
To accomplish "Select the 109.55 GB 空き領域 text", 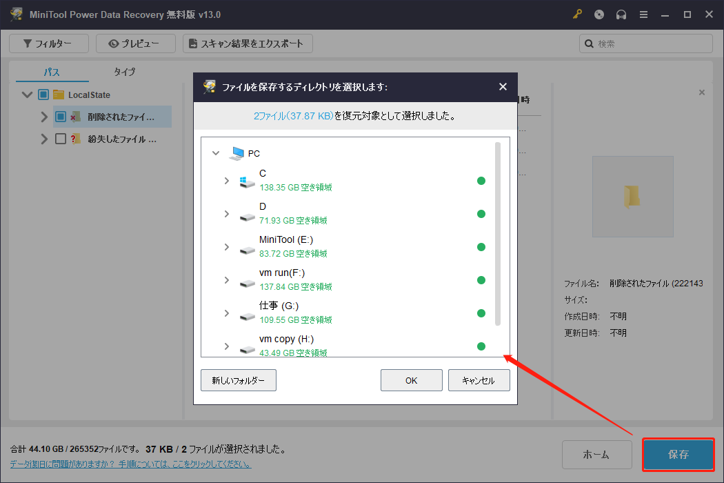I will [296, 320].
